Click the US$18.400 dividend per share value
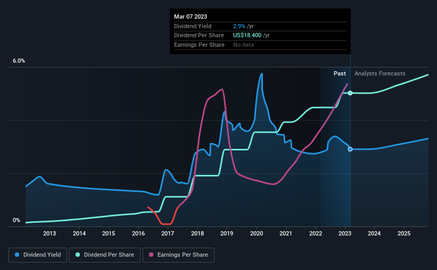 click(247, 36)
